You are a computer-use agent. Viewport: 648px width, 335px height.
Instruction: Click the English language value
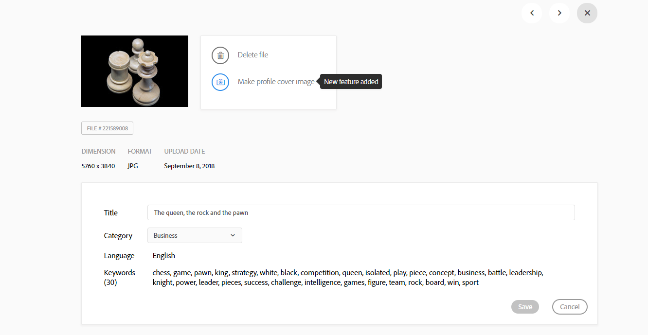coord(164,256)
